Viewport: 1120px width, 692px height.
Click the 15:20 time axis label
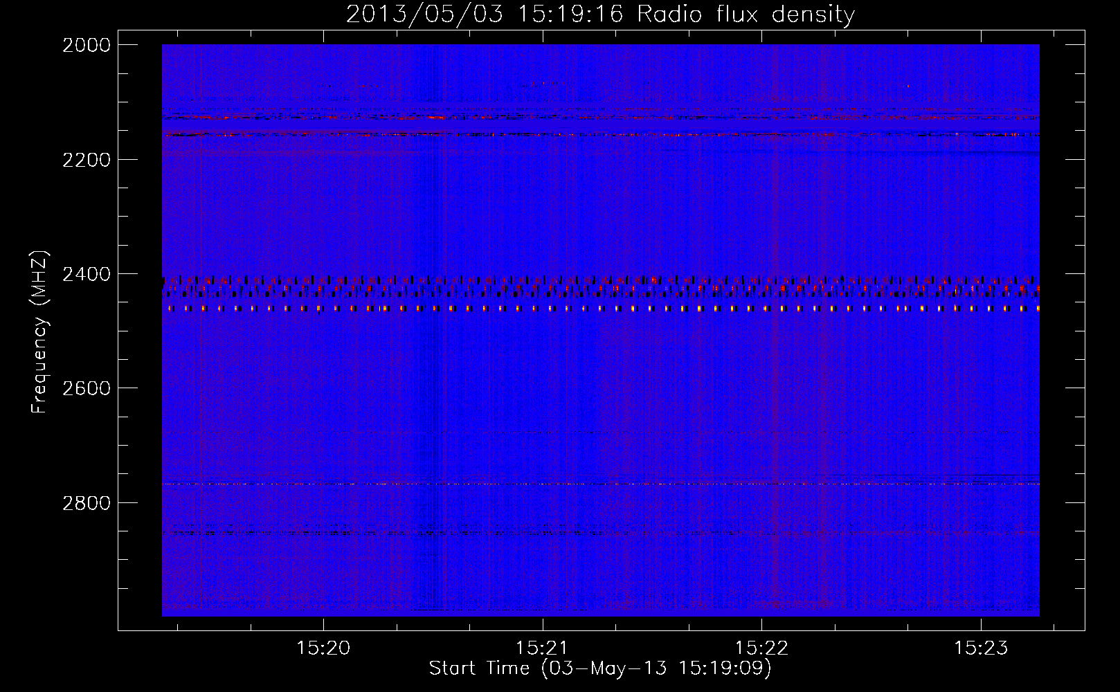click(x=323, y=648)
